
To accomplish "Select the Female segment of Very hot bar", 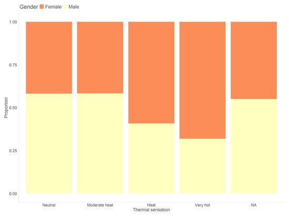I will tap(202, 80).
